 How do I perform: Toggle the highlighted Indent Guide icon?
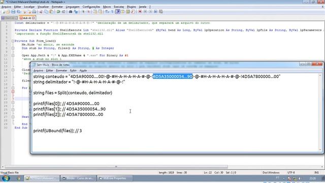pyautogui.click(x=118, y=12)
